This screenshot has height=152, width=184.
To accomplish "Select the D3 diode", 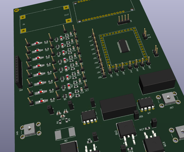I will (40, 83).
